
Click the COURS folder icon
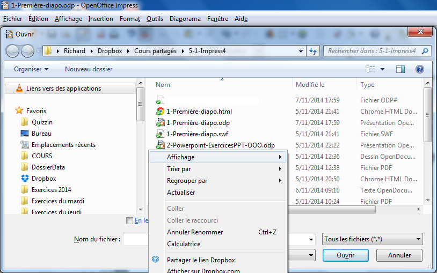(25, 156)
